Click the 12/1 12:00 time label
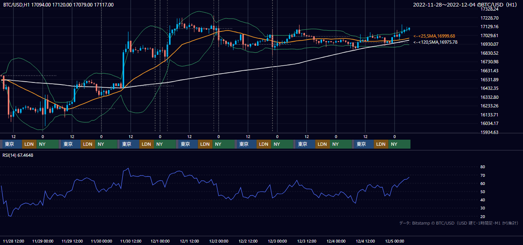The height and width of the screenshot is (245, 523). click(189, 241)
